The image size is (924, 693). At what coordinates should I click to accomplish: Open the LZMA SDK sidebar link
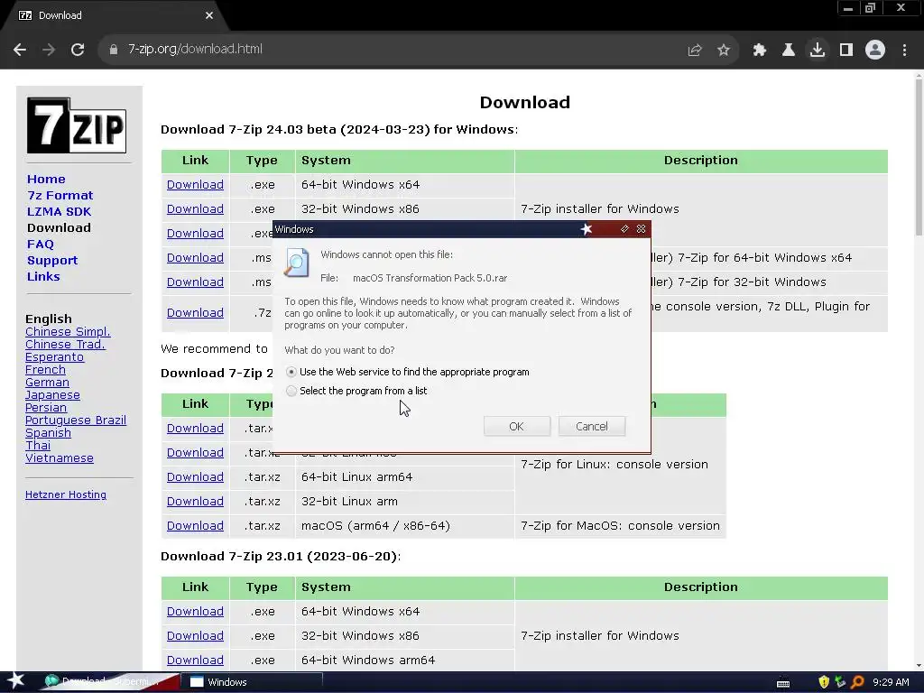(59, 211)
